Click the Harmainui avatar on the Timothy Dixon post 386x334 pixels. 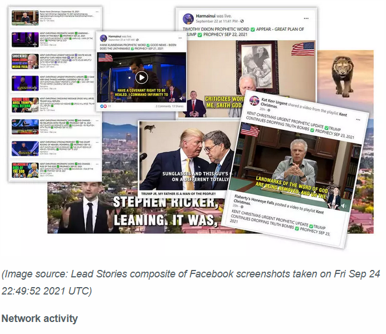click(x=188, y=19)
